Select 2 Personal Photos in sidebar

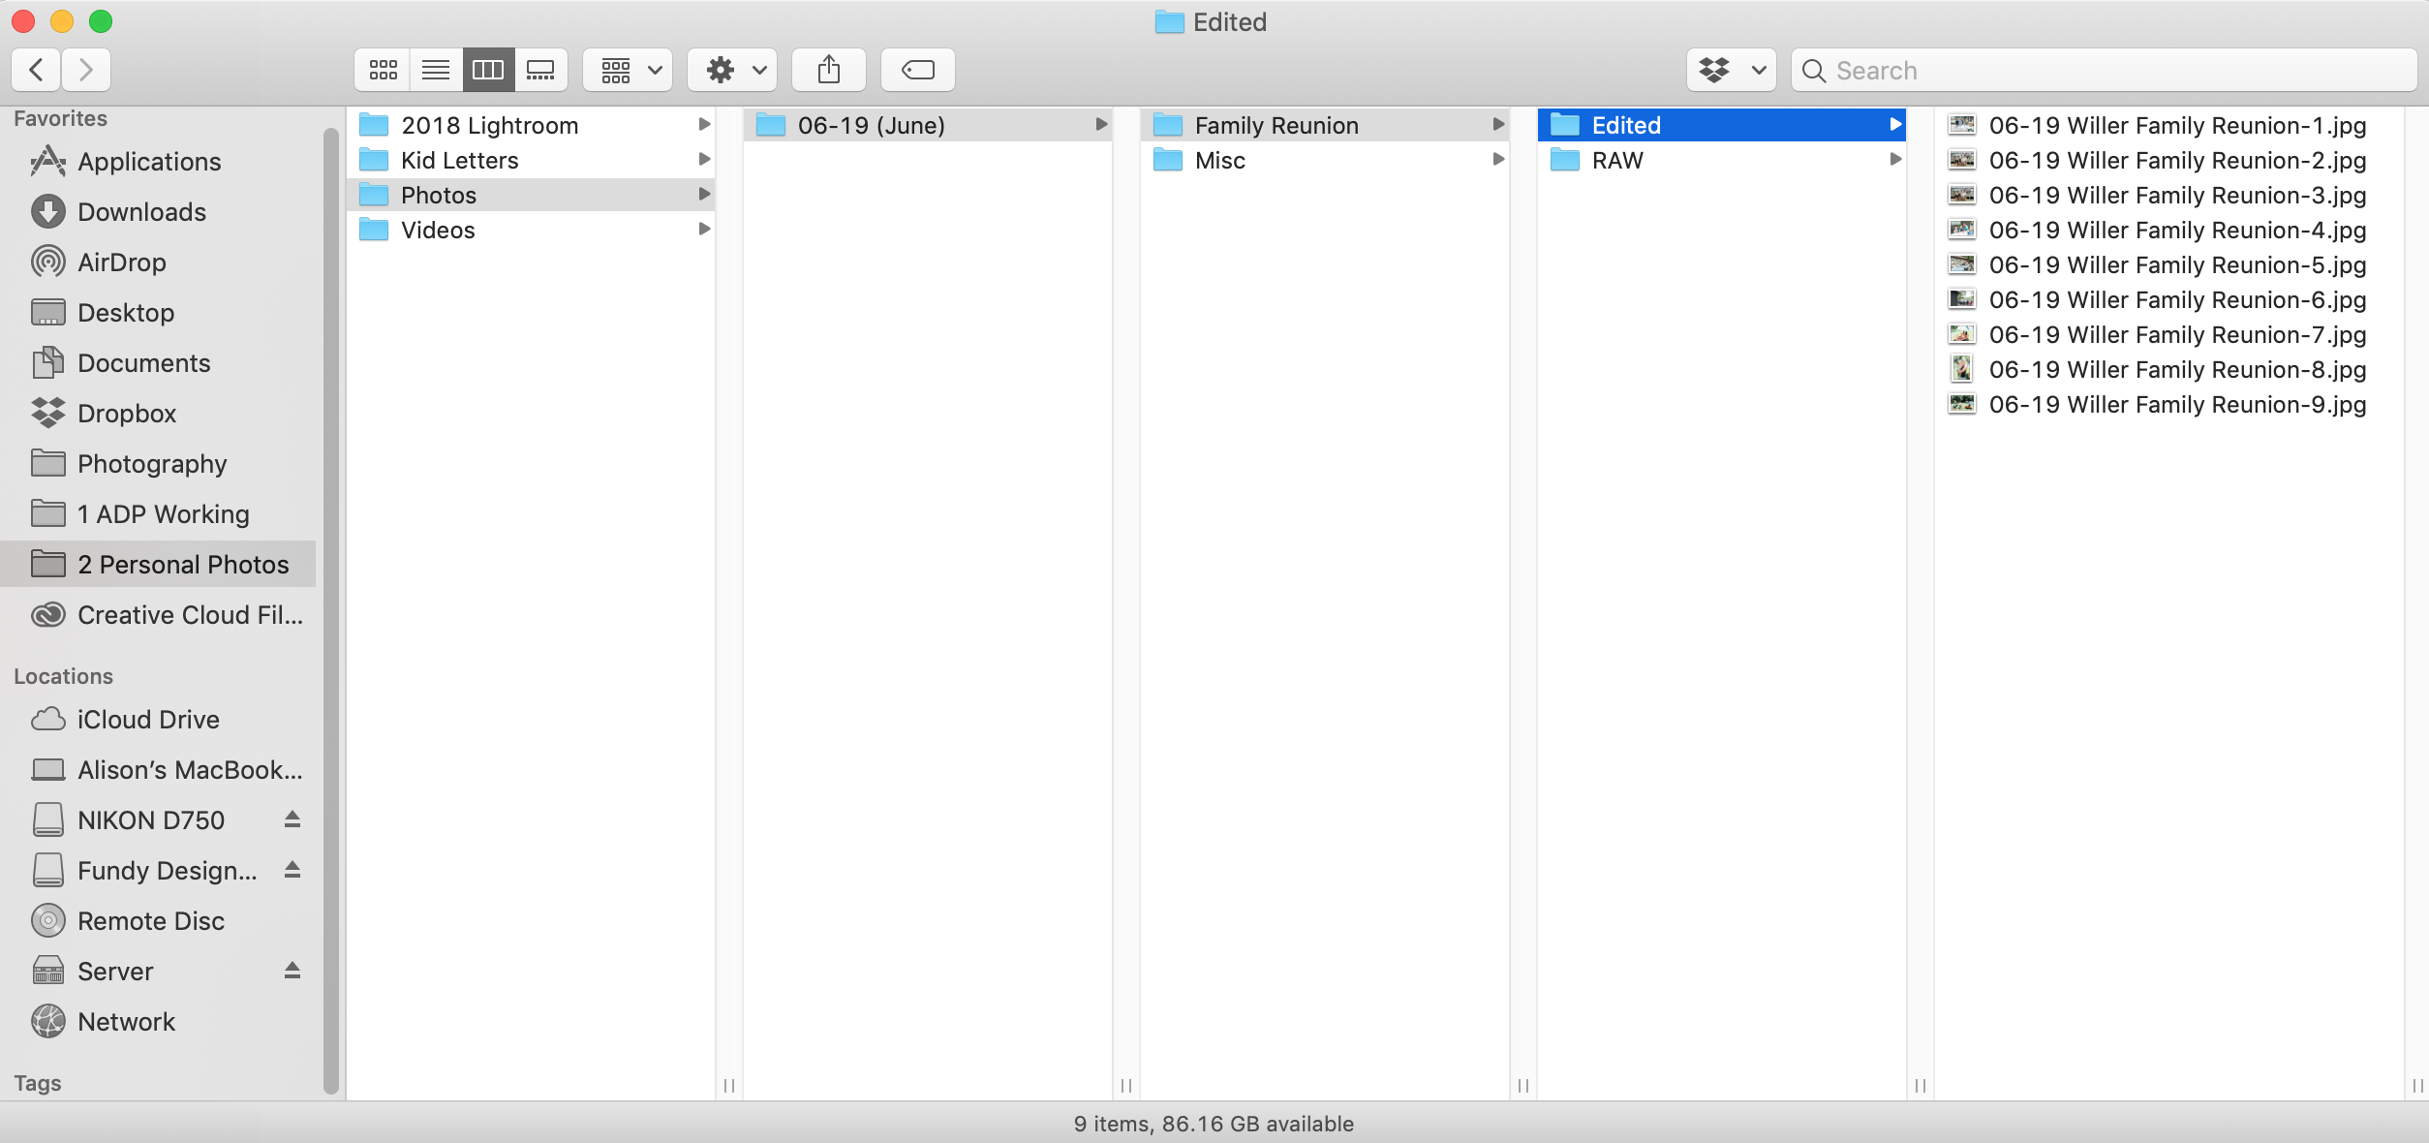(159, 564)
